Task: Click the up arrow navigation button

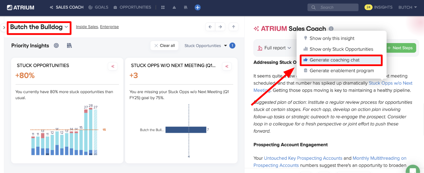Action: [x=233, y=27]
